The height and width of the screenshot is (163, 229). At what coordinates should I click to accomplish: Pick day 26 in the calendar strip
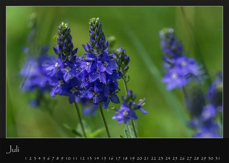click(x=182, y=158)
